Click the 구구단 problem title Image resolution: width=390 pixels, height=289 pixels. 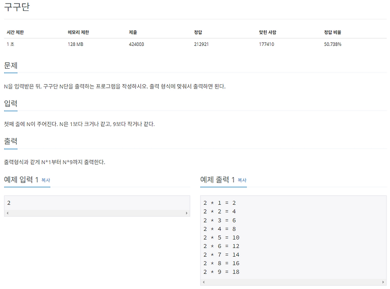[x=17, y=7]
